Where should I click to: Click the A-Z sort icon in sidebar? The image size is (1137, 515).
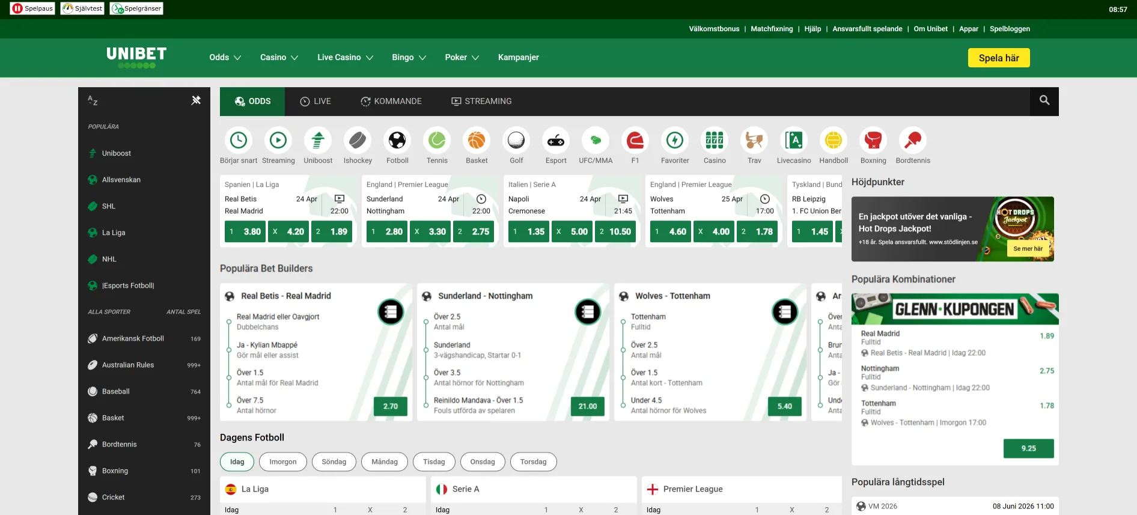coord(93,100)
